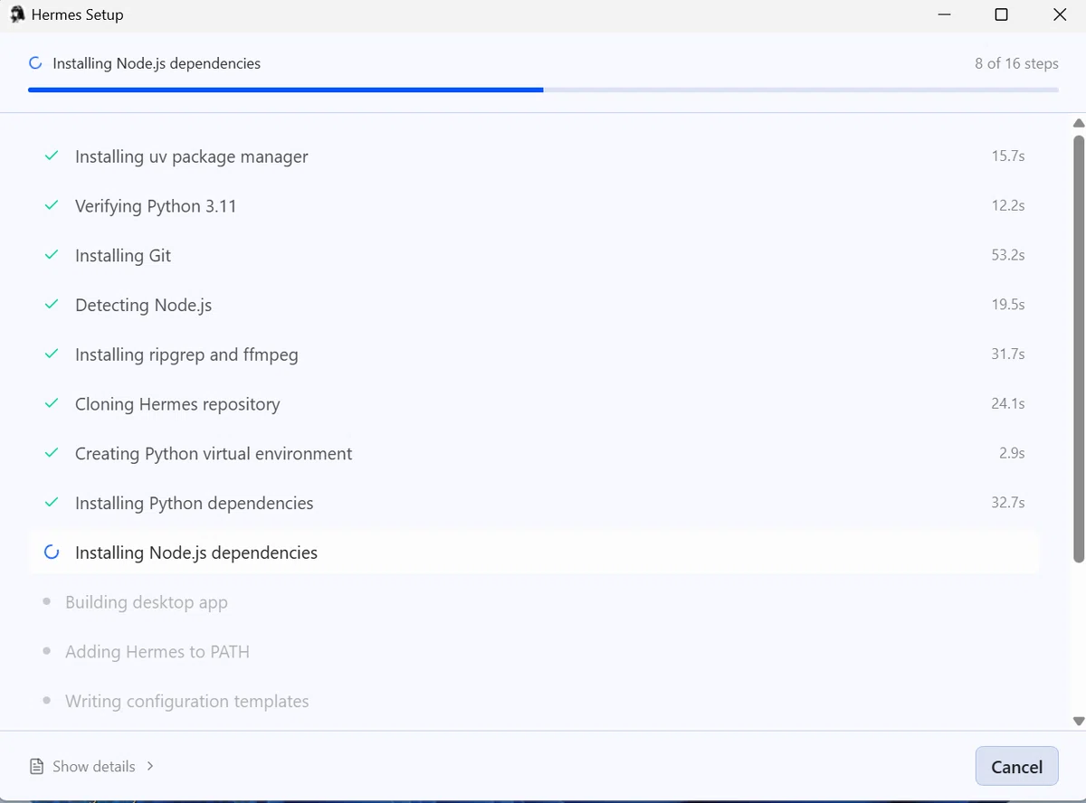Screen dimensions: 1086x803
Task: Click checkmark beside Creating Python virtual environment
Action: click(52, 453)
